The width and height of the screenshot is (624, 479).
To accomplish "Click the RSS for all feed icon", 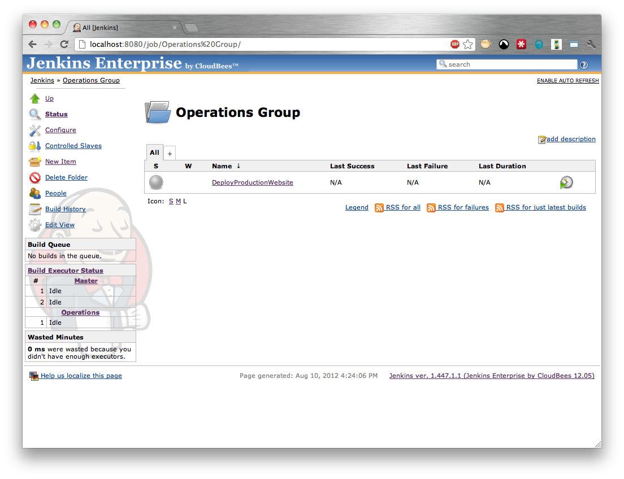I will [379, 208].
